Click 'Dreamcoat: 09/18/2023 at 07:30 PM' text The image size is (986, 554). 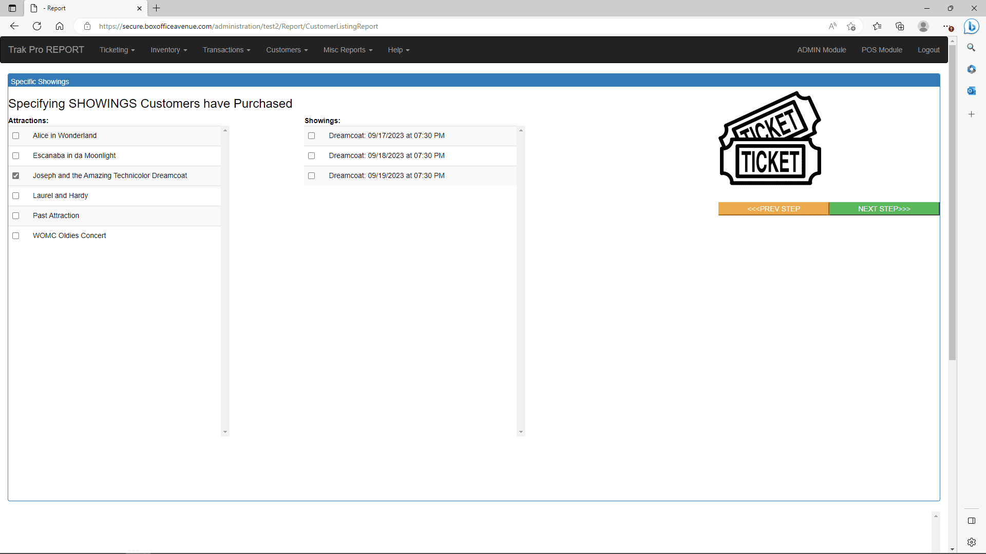tap(387, 156)
